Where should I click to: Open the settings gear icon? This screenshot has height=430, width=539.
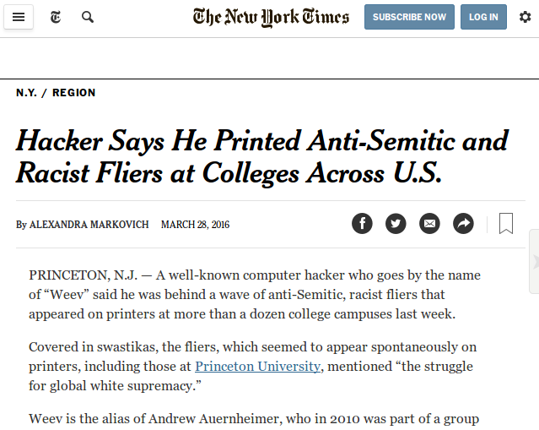click(525, 17)
